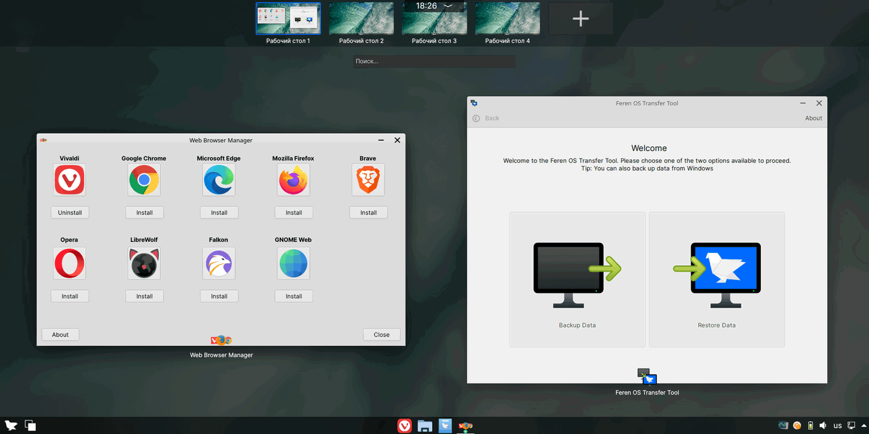Add a new virtual desktop with the plus button
This screenshot has width=869, height=434.
(x=580, y=19)
